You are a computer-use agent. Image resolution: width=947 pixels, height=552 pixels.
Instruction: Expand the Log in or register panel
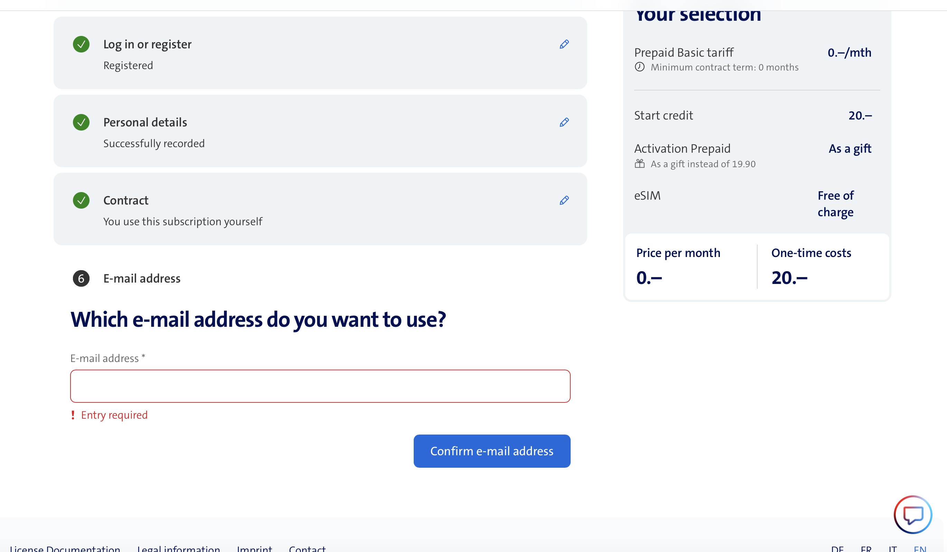[147, 44]
